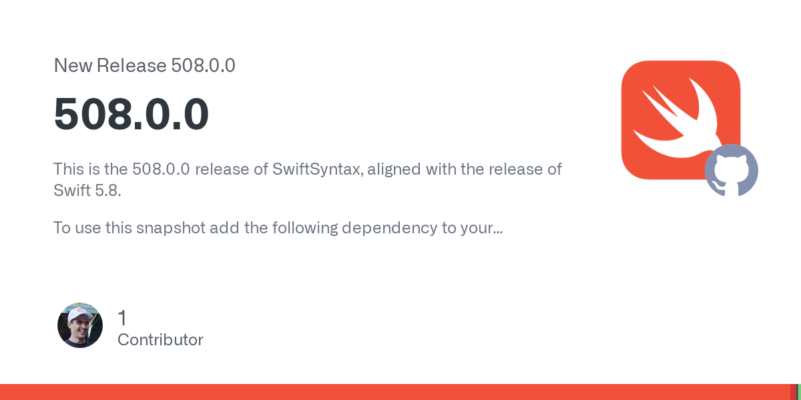Screen dimensions: 801x400
Task: Select the dark red segment of the language bar
Action: pyautogui.click(x=793, y=392)
